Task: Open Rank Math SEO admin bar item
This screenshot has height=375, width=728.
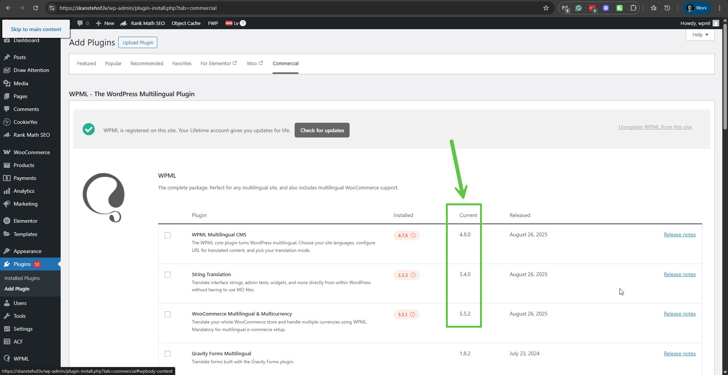Action: pyautogui.click(x=143, y=23)
